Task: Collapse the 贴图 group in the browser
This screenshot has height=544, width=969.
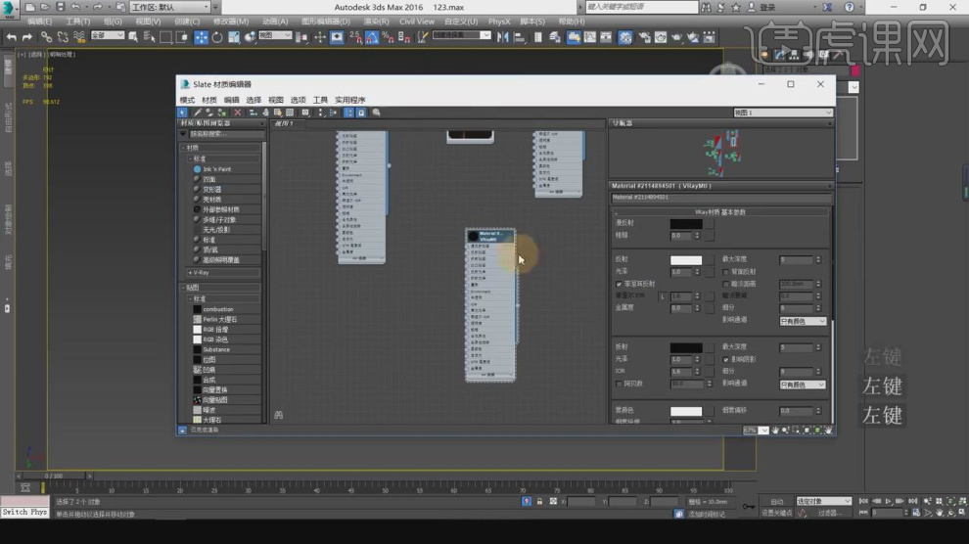Action: 184,288
